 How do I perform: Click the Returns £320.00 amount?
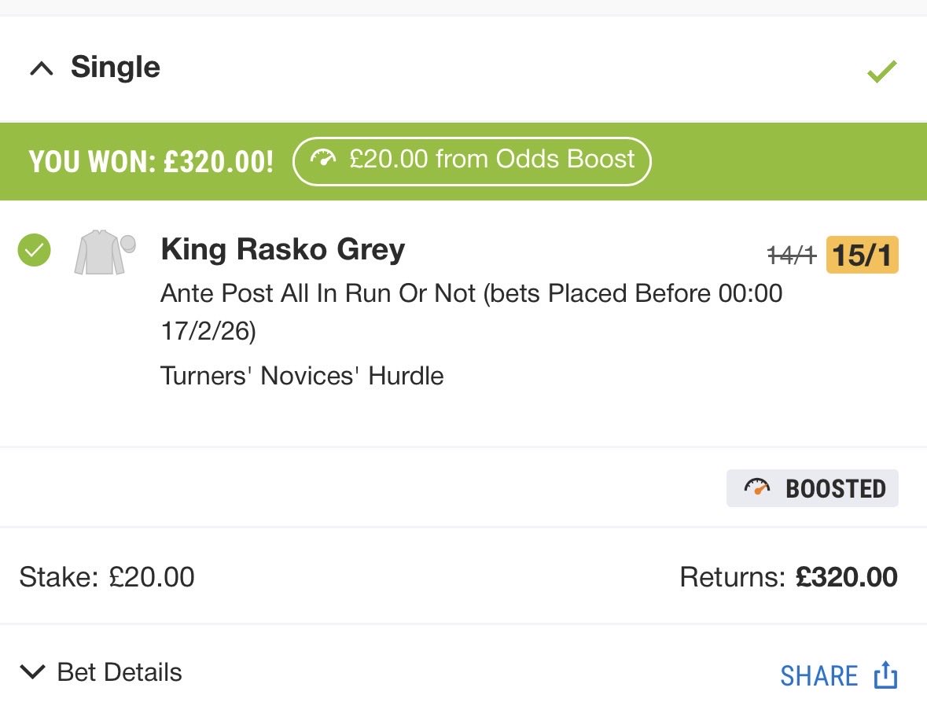(845, 578)
